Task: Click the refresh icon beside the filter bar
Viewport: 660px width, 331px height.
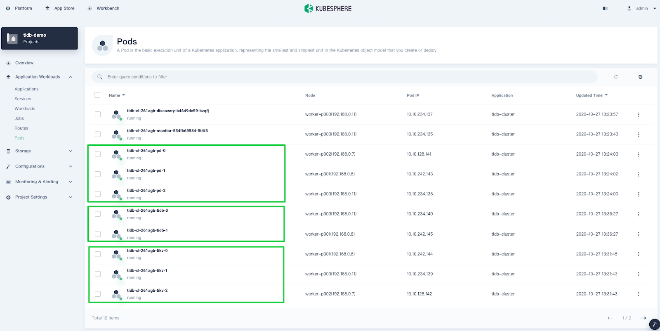Action: [616, 77]
